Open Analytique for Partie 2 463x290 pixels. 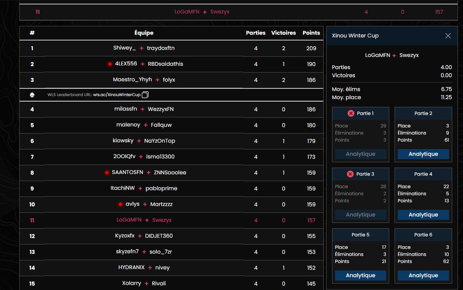click(423, 154)
